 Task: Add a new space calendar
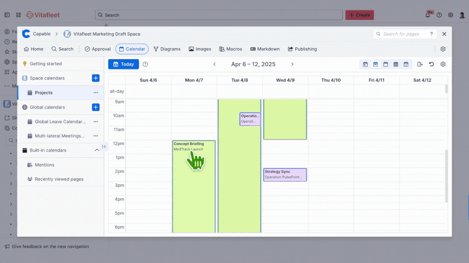point(96,78)
